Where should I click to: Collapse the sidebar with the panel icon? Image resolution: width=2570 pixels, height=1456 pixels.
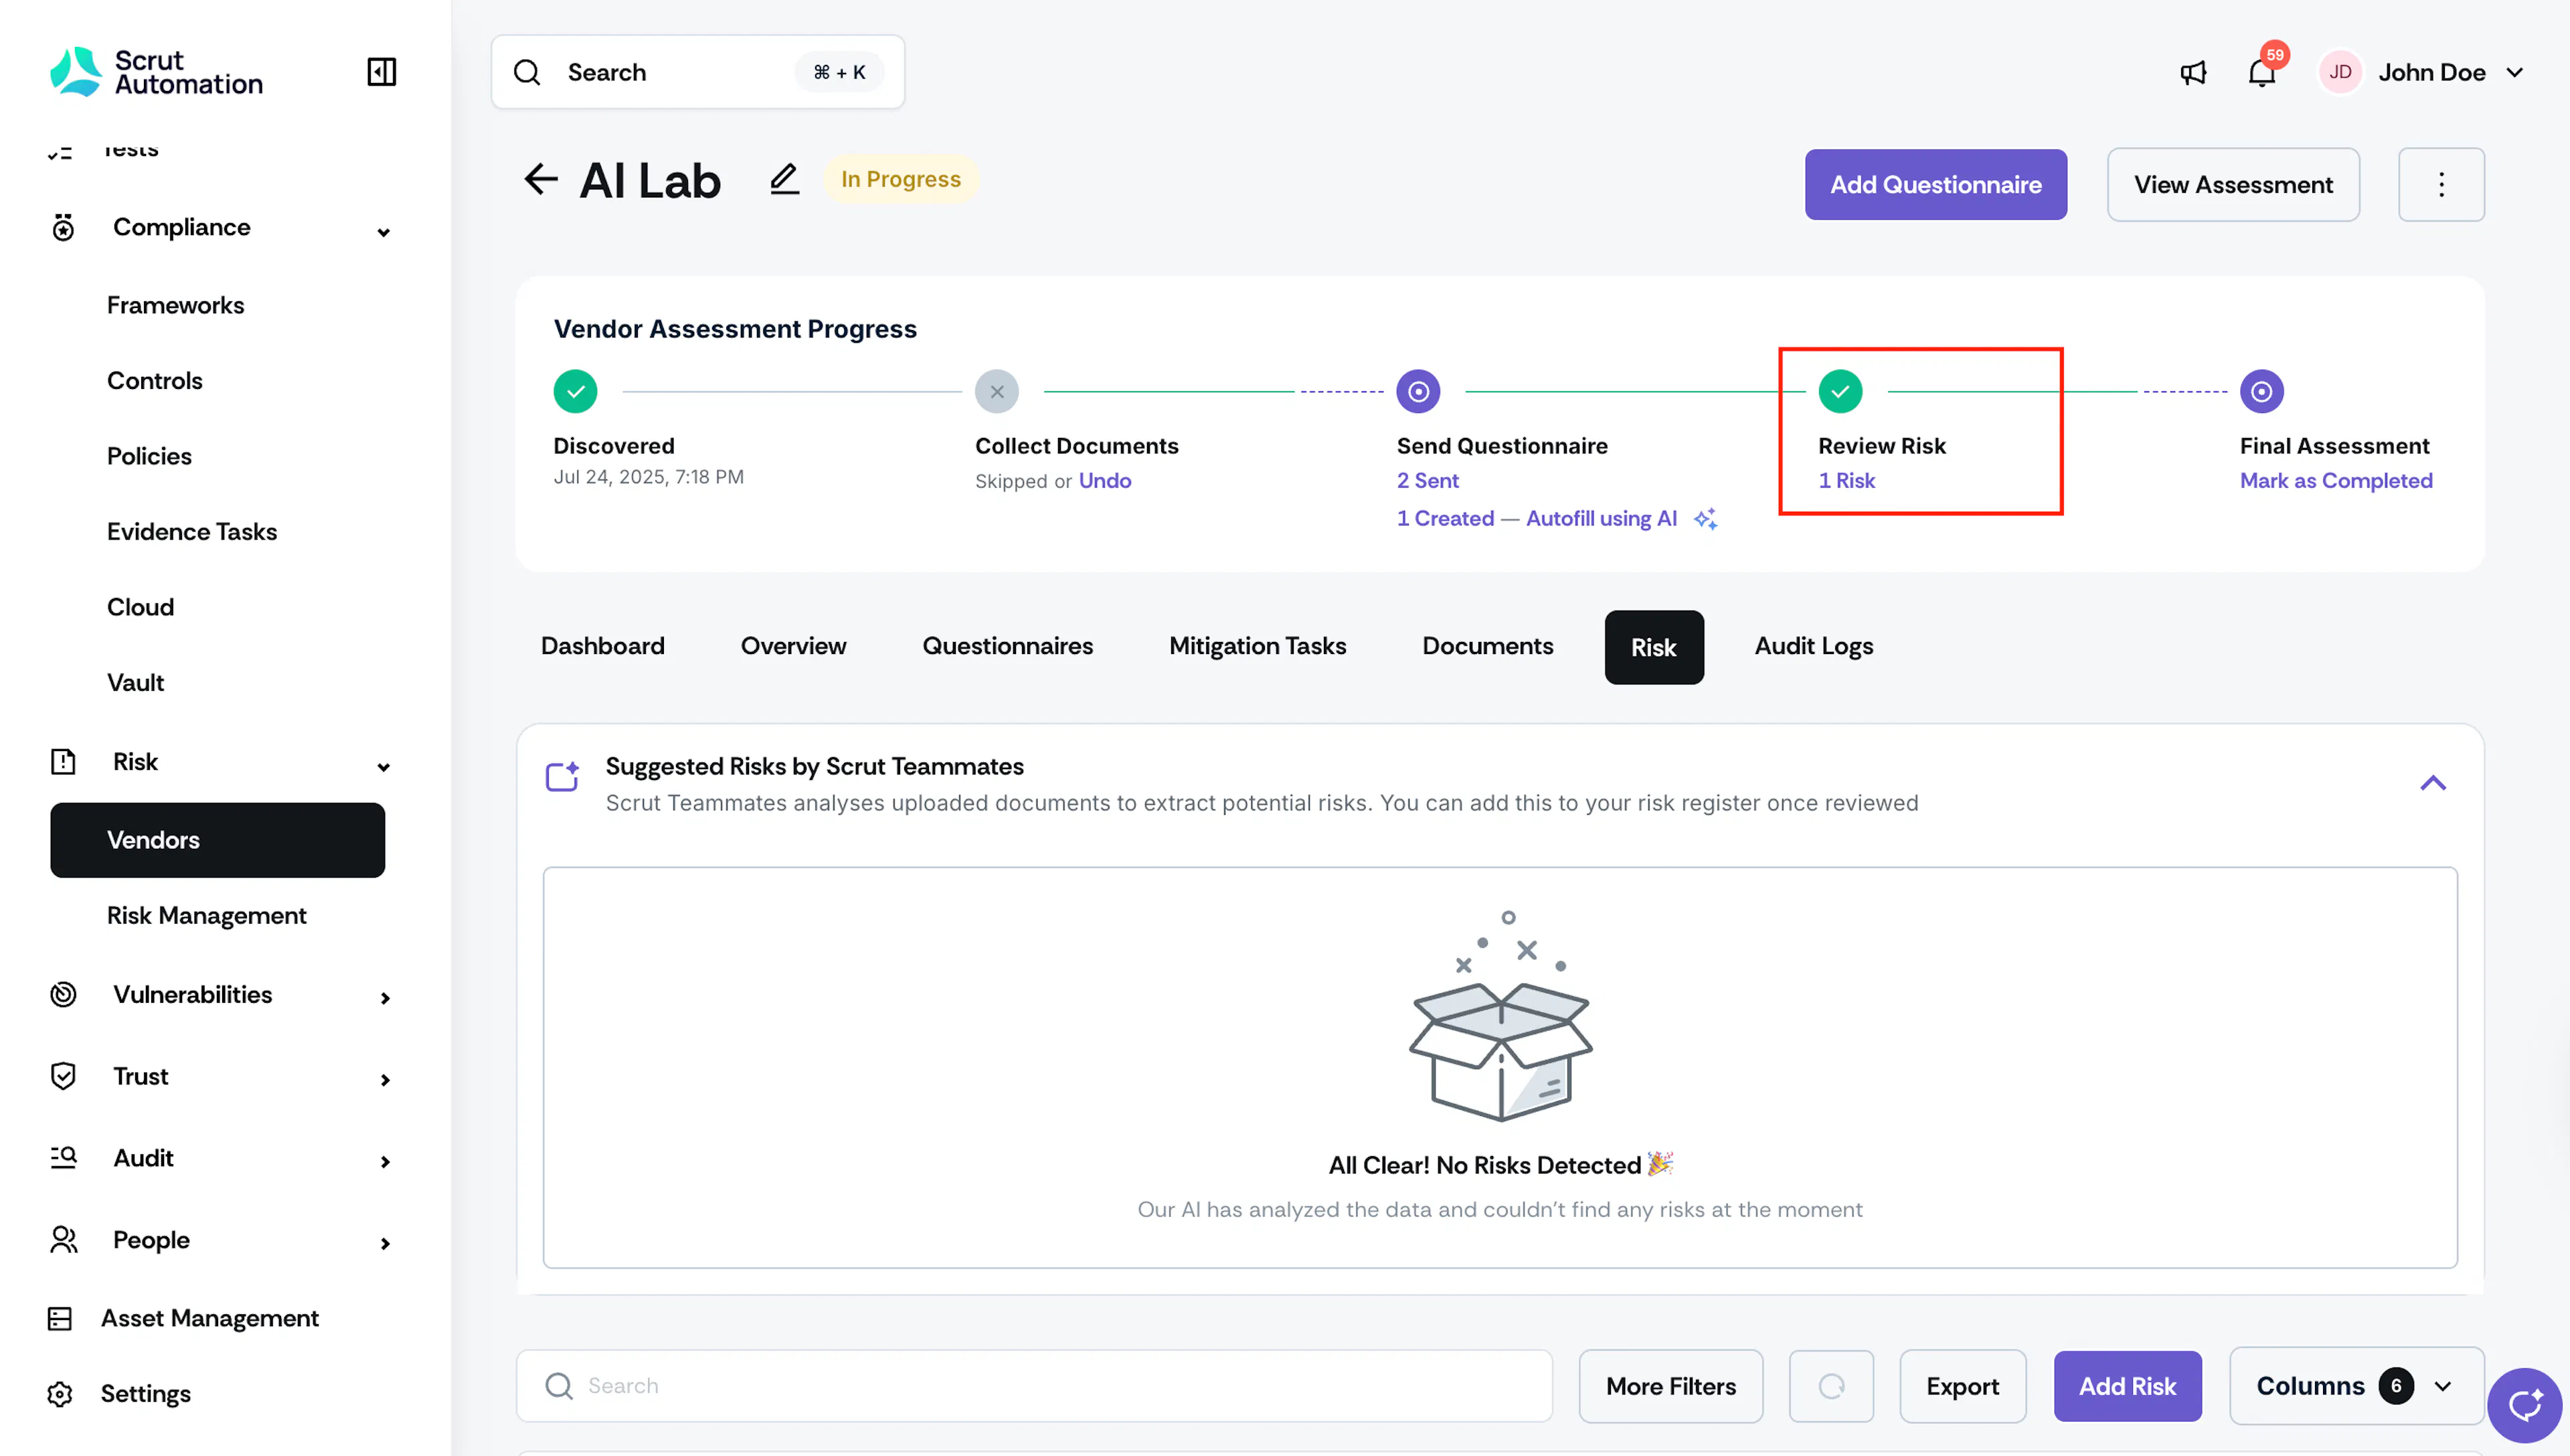point(381,72)
